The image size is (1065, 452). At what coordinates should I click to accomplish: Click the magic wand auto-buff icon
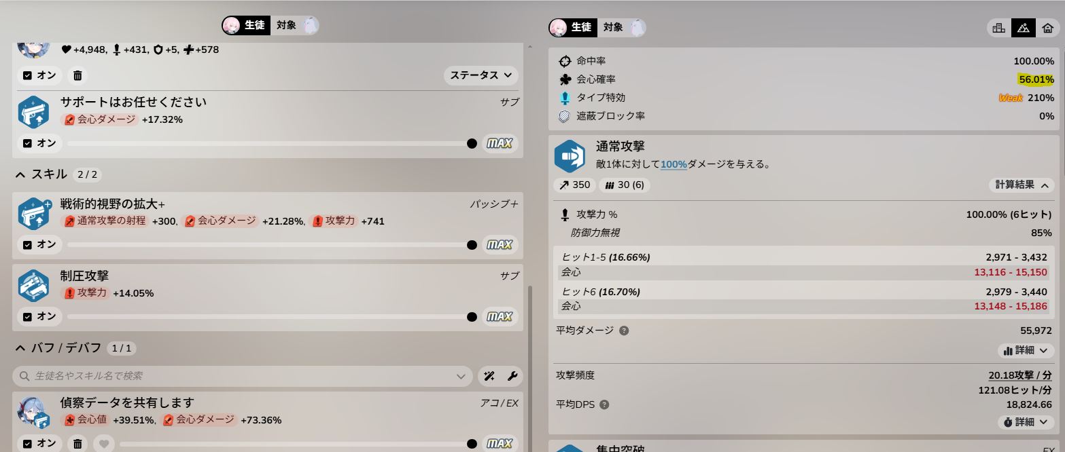489,376
